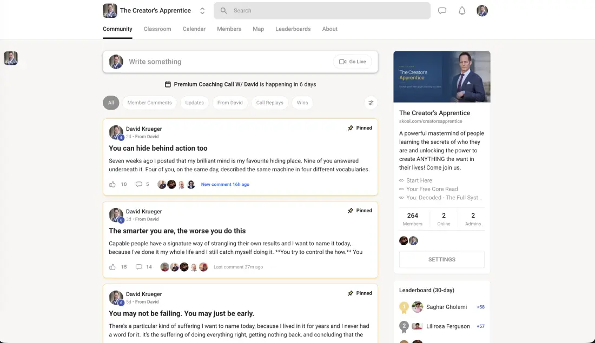This screenshot has width=595, height=343.
Task: Filter feed by Call Replays
Action: tap(270, 103)
